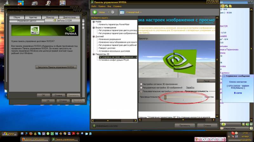Open the Back button history dropdown arrow
The width and height of the screenshot is (254, 142).
click(109, 12)
